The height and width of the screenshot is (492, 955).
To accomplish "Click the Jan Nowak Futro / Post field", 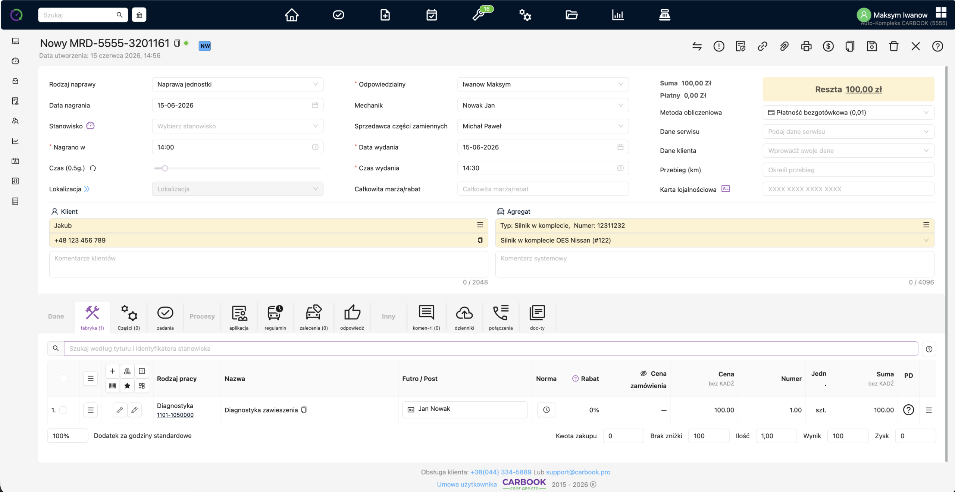I will pos(465,410).
